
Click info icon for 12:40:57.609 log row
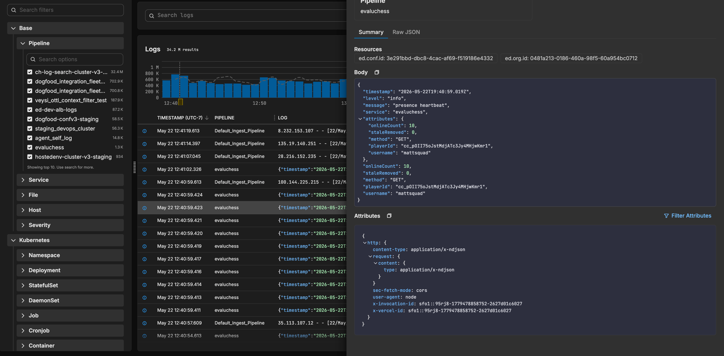[144, 323]
